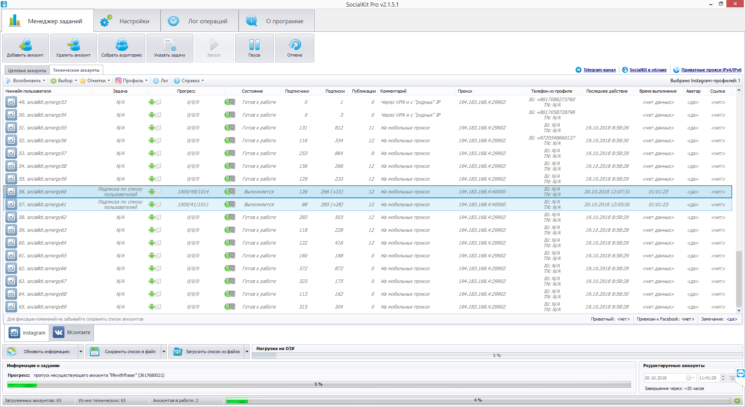The width and height of the screenshot is (745, 407).
Task: Click the Specify task (Указать задачу) icon
Action: 170,48
